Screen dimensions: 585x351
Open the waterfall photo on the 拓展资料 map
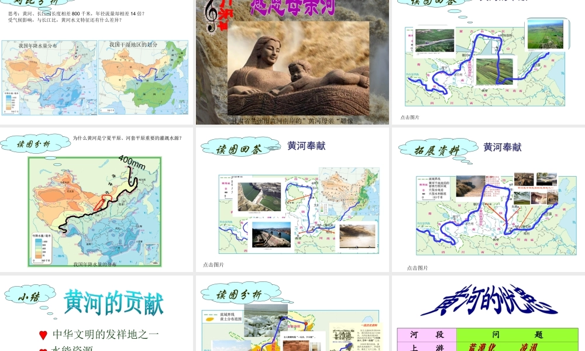click(470, 186)
